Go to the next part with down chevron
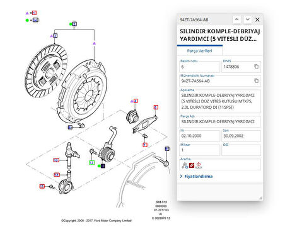 (248, 19)
